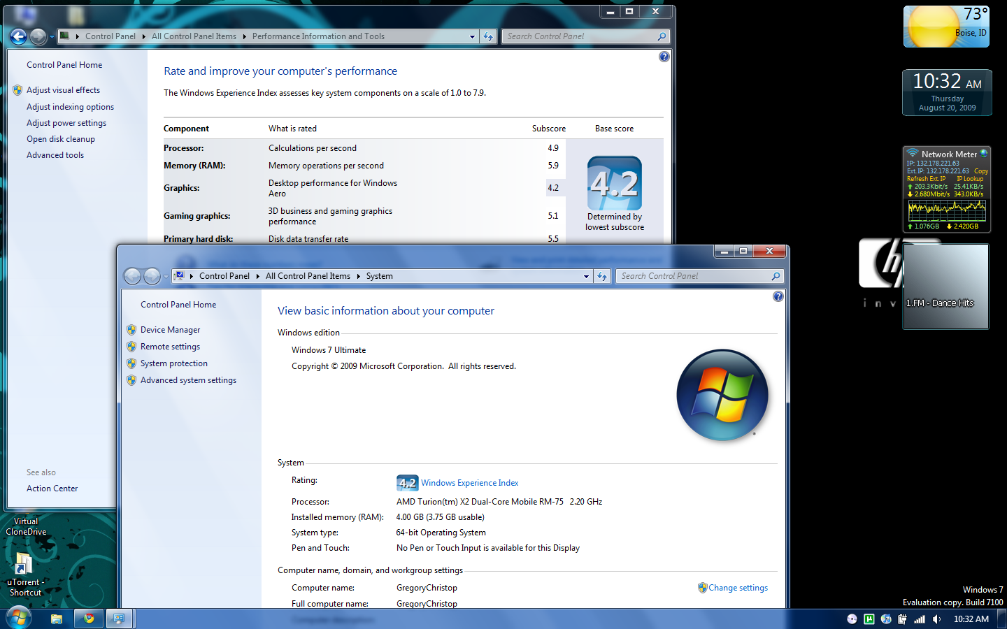Expand arrow before Control Panel in System breadcrumb

tap(191, 276)
